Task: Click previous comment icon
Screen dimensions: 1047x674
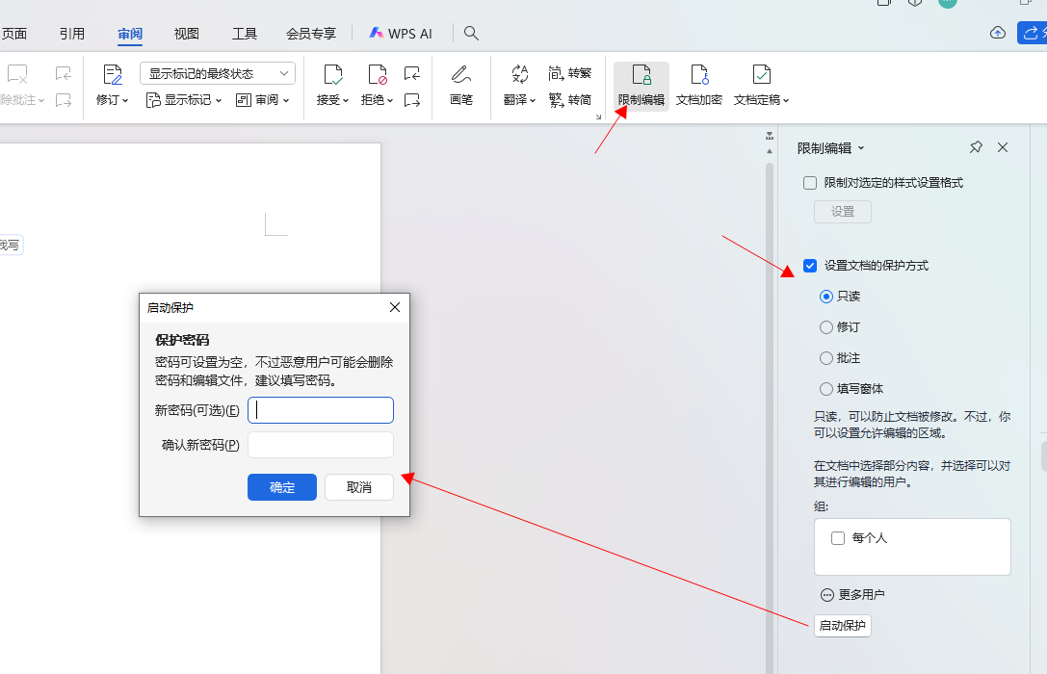Action: click(x=64, y=73)
